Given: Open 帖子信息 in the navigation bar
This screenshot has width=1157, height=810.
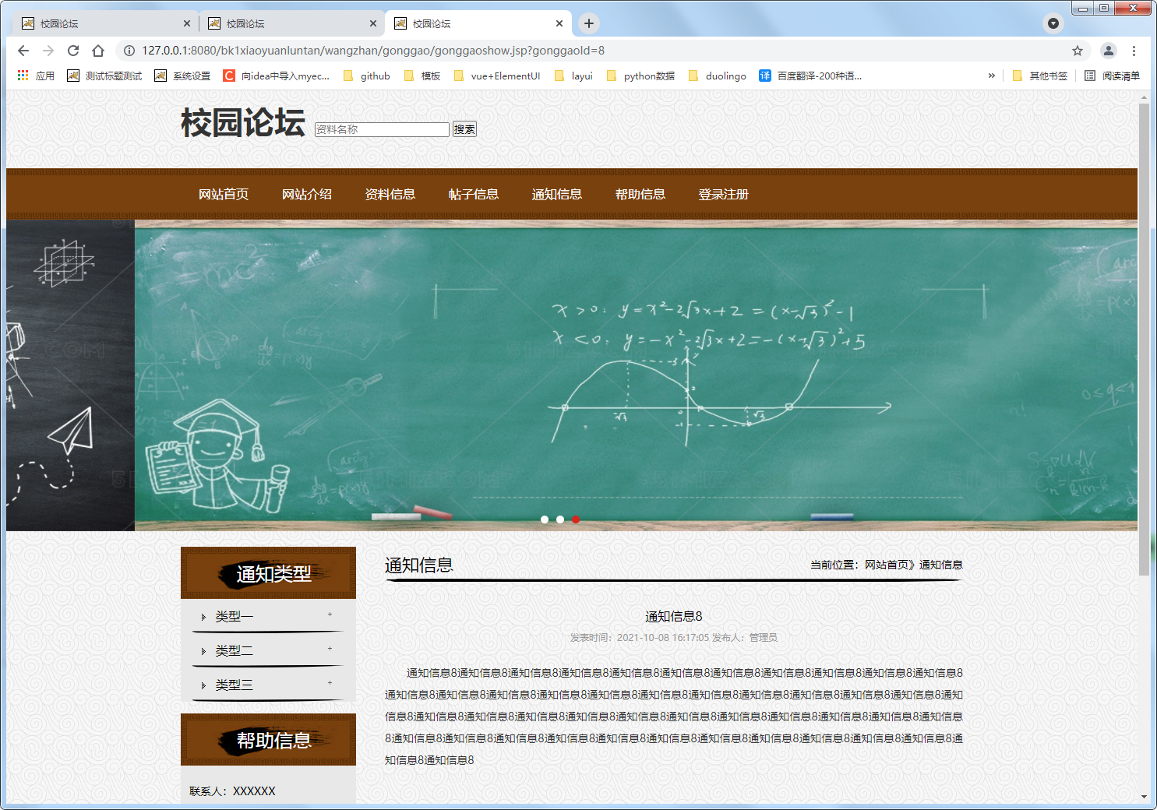Looking at the screenshot, I should click(x=474, y=194).
